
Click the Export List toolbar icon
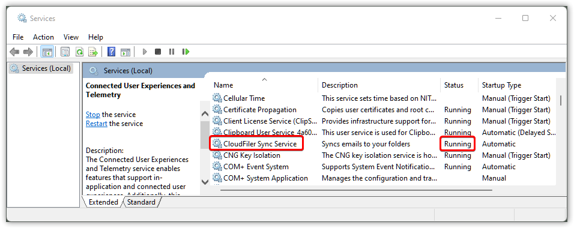pyautogui.click(x=93, y=52)
